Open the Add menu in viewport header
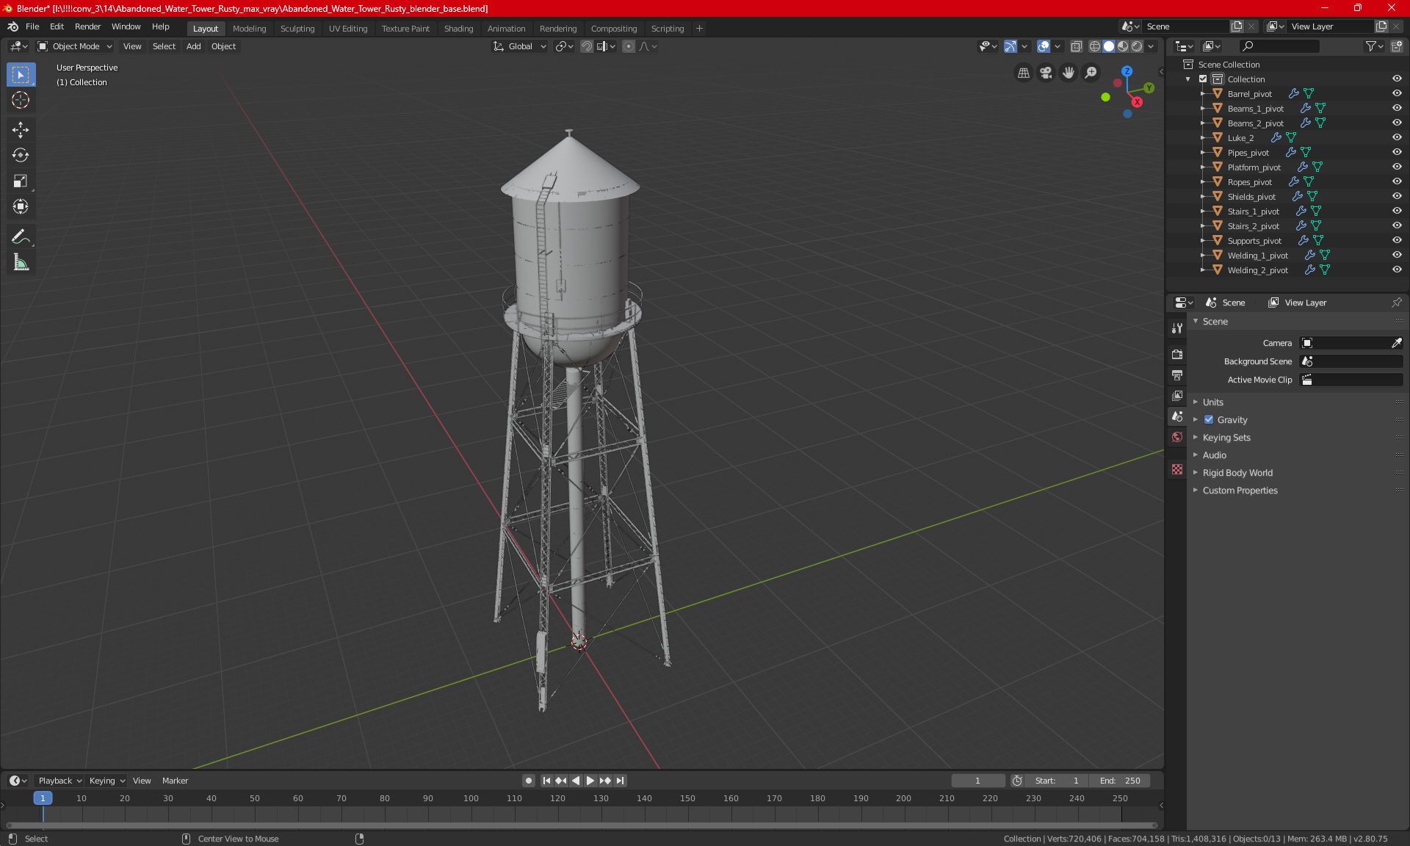Screen dimensions: 1410x846 [x=193, y=46]
